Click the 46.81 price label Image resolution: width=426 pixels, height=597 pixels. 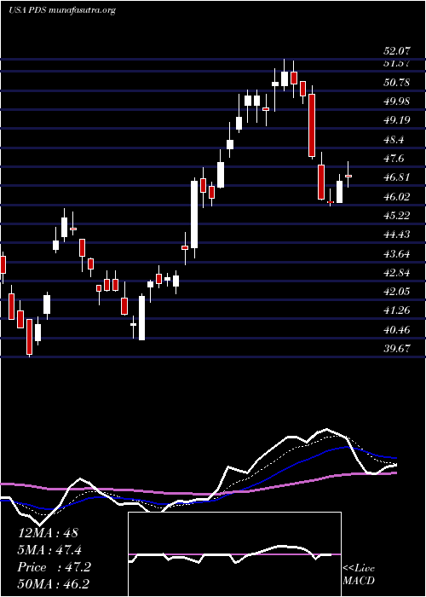(x=397, y=177)
